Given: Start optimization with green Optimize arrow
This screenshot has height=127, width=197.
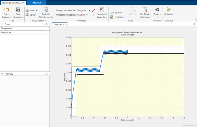Looking at the screenshot, I should tap(168, 10).
